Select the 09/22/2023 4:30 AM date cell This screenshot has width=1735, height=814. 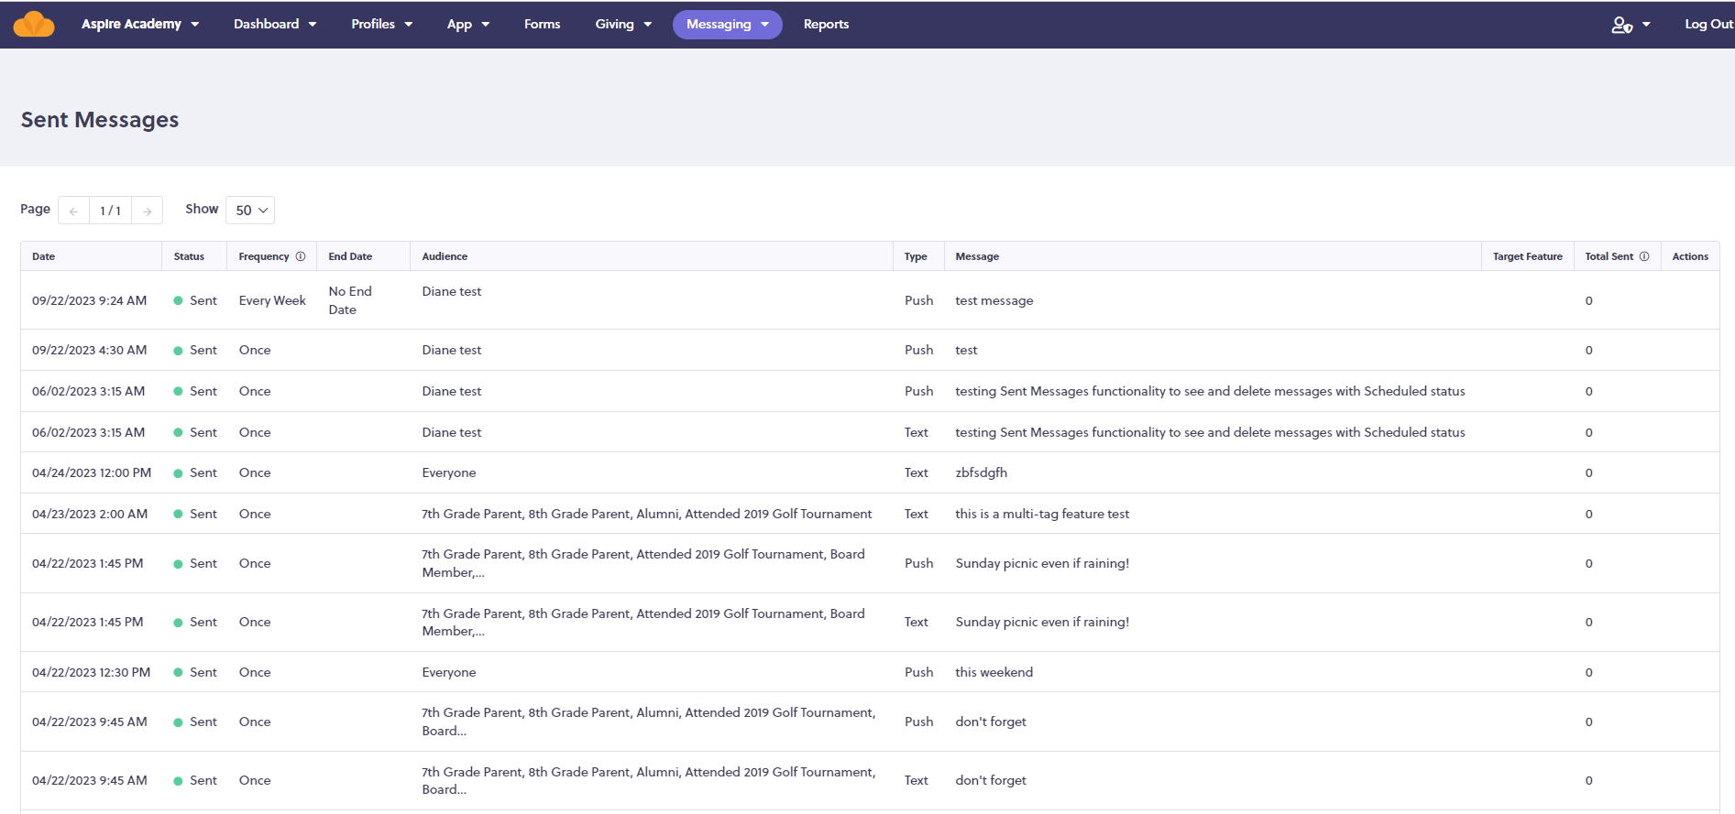click(89, 350)
